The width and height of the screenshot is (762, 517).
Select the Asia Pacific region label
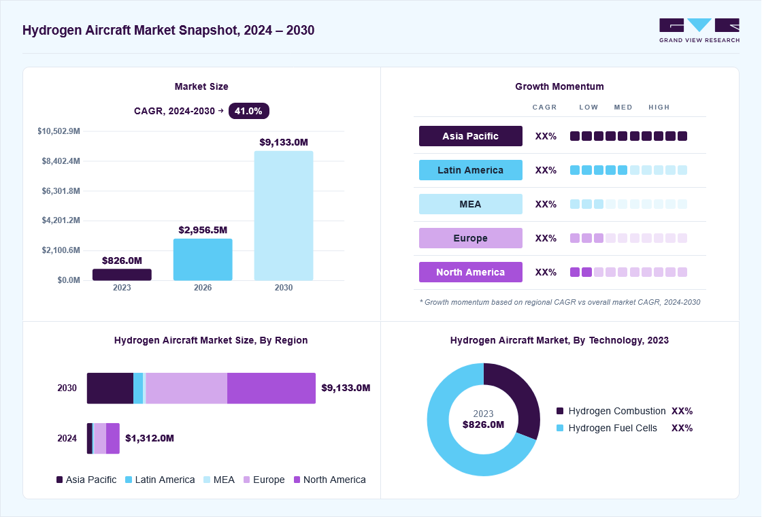click(470, 136)
